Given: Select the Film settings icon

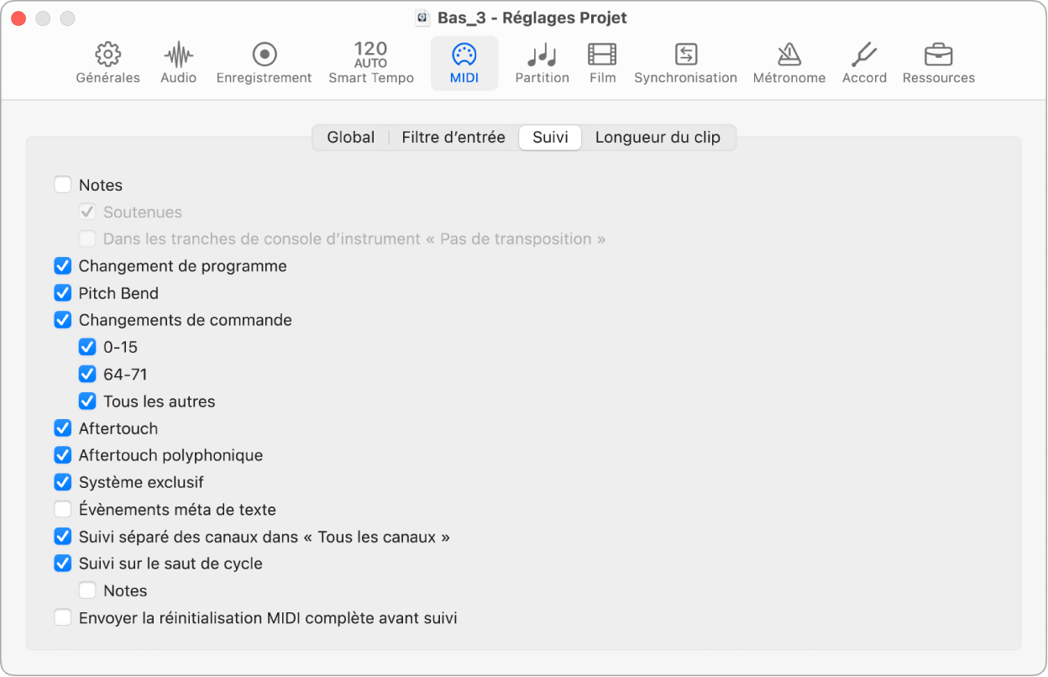Looking at the screenshot, I should tap(602, 61).
